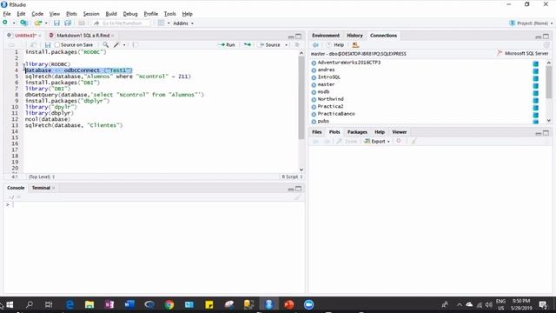Open File Explorer from the taskbar
The image size is (556, 313).
89,304
